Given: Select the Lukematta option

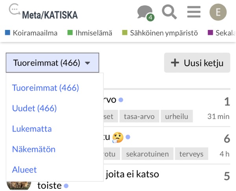Looking at the screenshot, I should (x=32, y=129).
